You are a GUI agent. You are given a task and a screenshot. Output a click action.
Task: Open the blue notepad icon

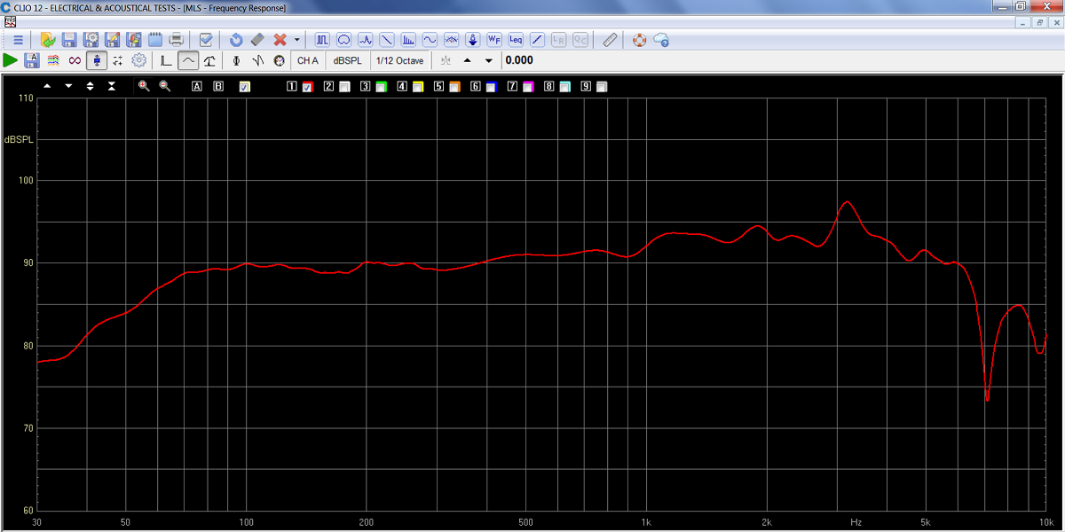154,40
